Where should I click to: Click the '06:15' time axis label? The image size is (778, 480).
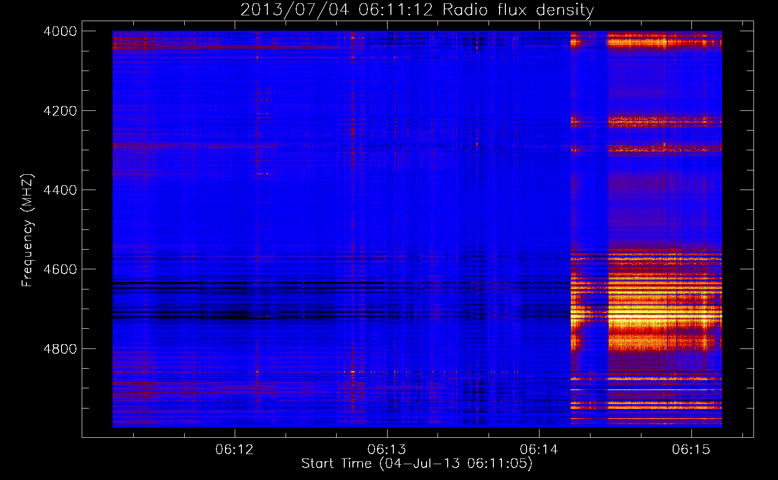(691, 449)
